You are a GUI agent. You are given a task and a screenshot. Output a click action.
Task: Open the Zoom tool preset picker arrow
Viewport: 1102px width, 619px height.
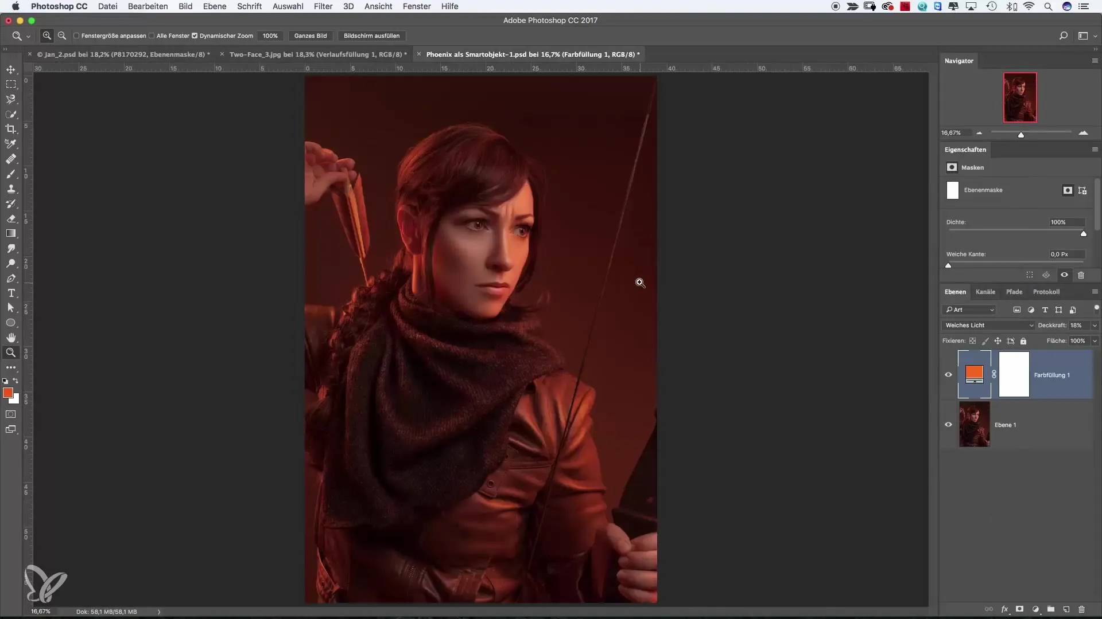pos(28,36)
